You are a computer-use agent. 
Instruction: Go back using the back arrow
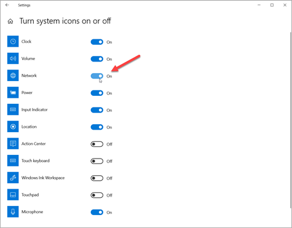click(x=7, y=5)
